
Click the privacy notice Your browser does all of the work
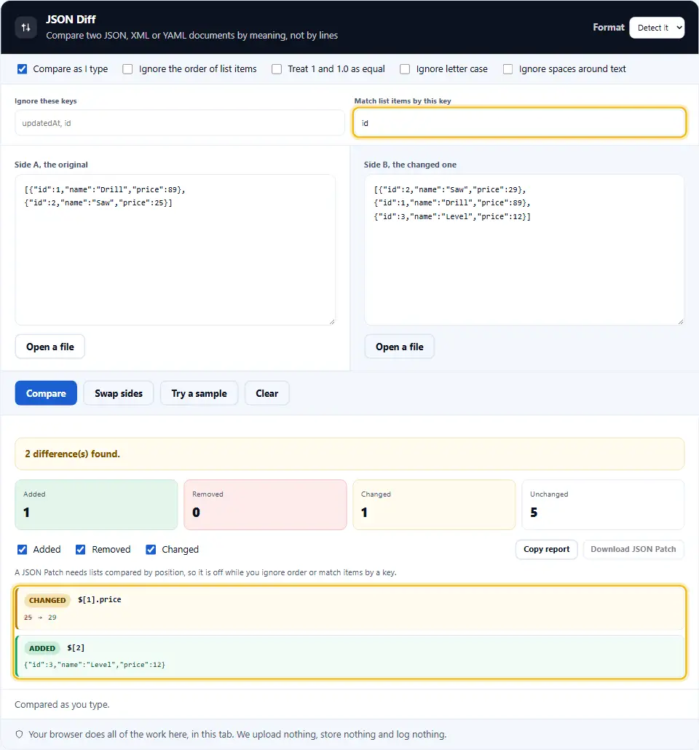(237, 734)
